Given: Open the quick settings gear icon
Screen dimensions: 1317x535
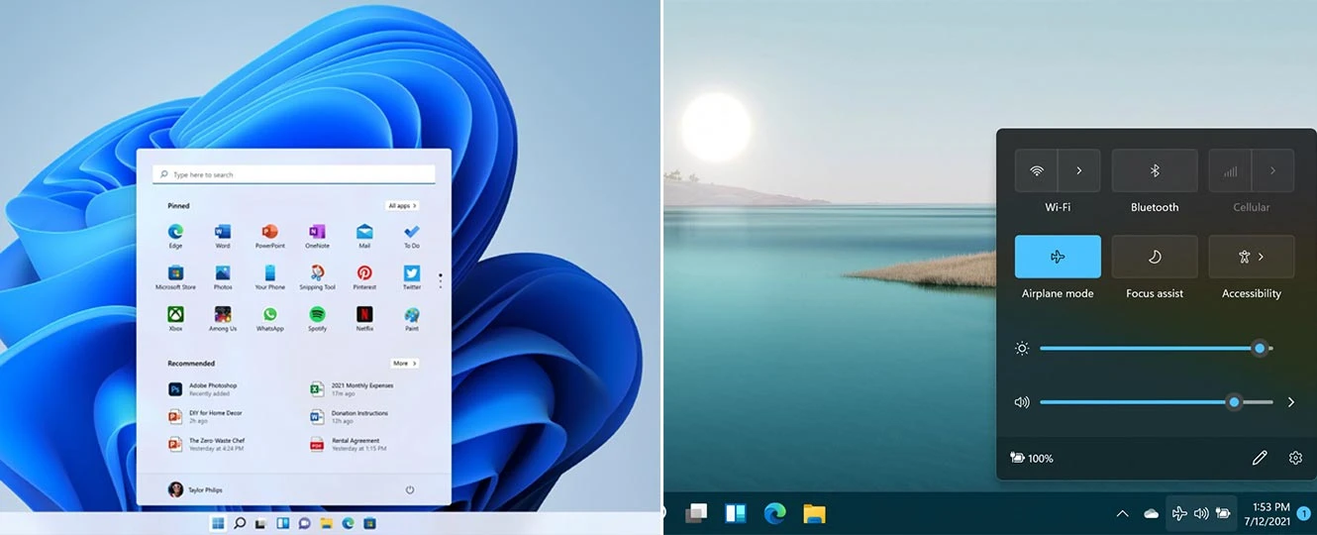Looking at the screenshot, I should [x=1295, y=458].
